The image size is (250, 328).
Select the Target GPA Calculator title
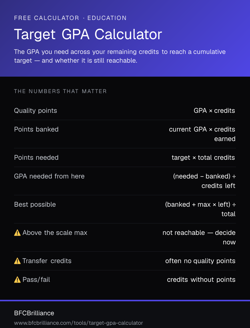pyautogui.click(x=88, y=34)
